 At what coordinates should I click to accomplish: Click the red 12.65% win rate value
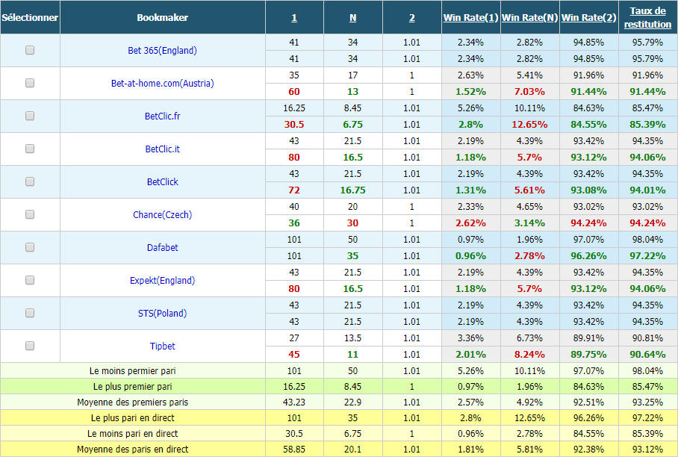tap(529, 125)
